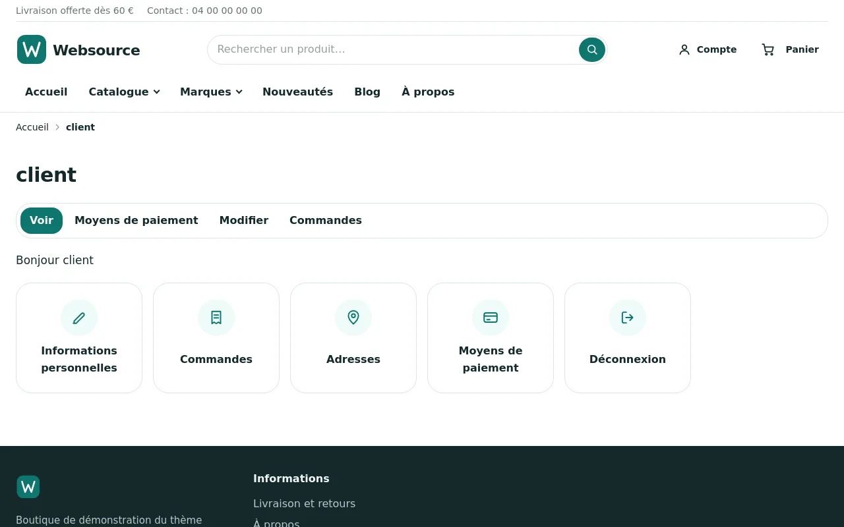
Task: Expand the Catalogue dropdown menu
Action: point(124,92)
